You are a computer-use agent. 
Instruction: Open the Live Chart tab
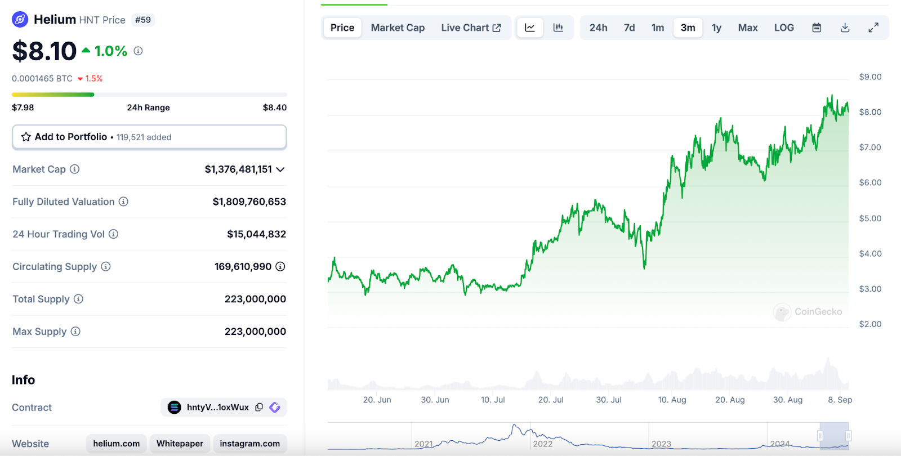tap(471, 28)
